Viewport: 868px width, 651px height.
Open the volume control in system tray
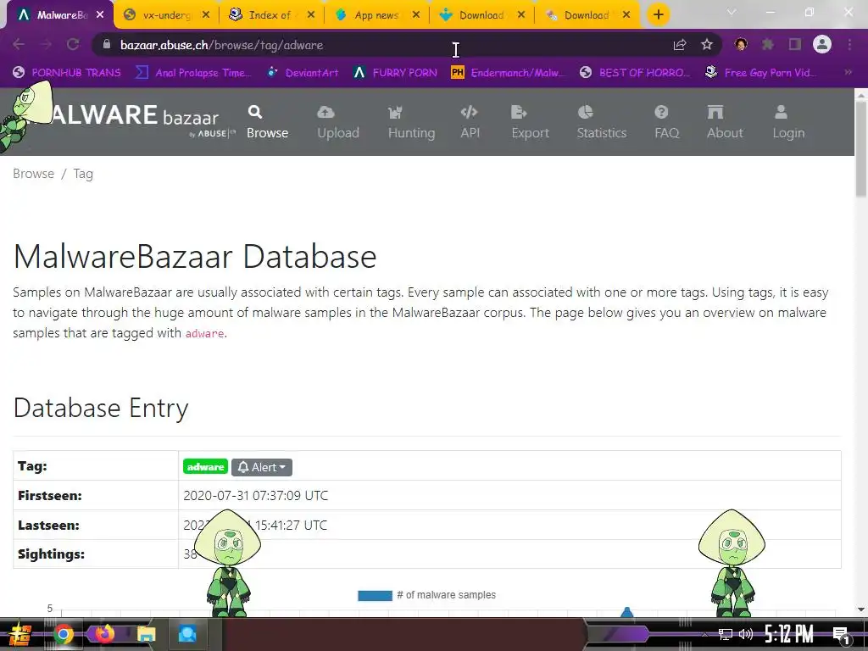click(x=746, y=634)
